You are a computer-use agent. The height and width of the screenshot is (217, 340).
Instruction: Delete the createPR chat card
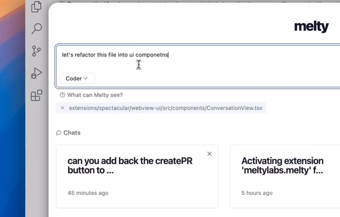[x=209, y=154]
